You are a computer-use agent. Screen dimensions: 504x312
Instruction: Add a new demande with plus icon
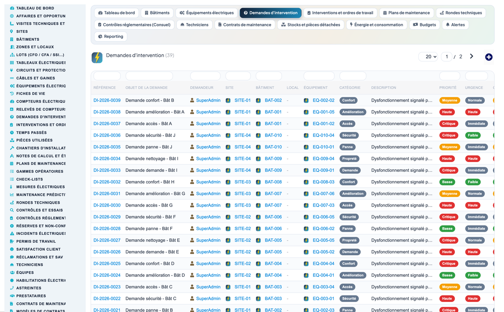click(x=488, y=57)
